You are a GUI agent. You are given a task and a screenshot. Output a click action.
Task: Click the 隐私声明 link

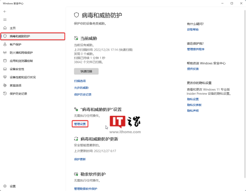193,110
